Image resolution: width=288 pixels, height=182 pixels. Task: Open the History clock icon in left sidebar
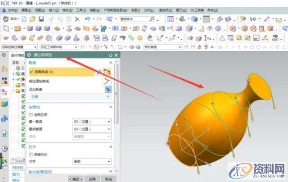4,148
